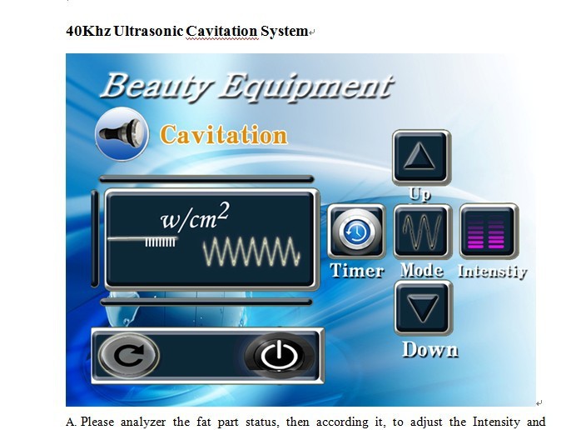Click the 'Down' label text
The image size is (571, 430).
coord(430,349)
